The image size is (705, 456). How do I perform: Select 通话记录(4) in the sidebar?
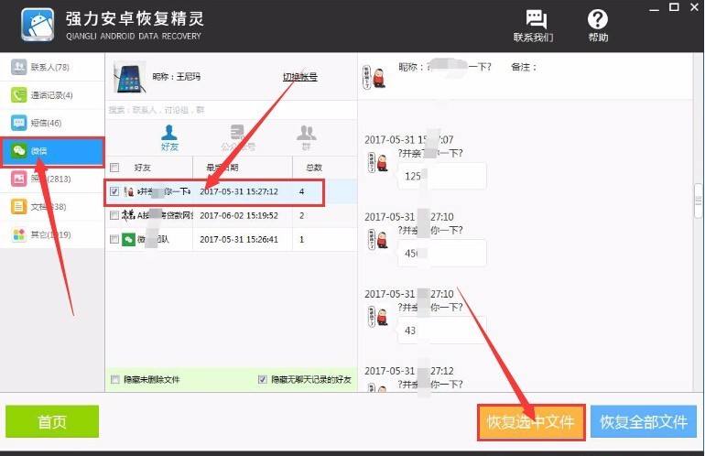52,95
